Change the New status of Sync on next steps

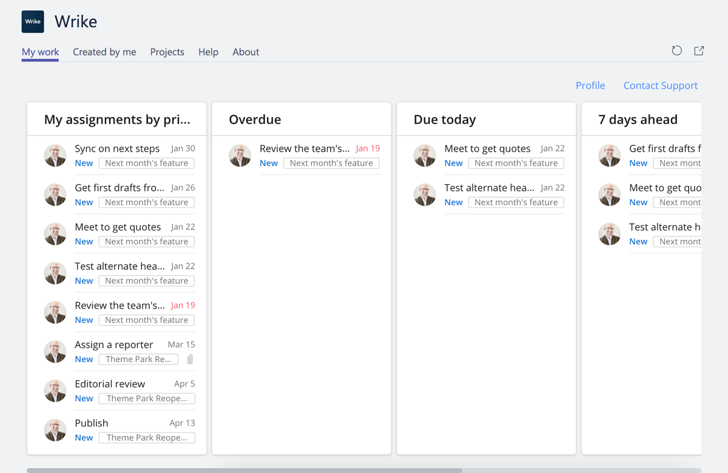pyautogui.click(x=84, y=163)
